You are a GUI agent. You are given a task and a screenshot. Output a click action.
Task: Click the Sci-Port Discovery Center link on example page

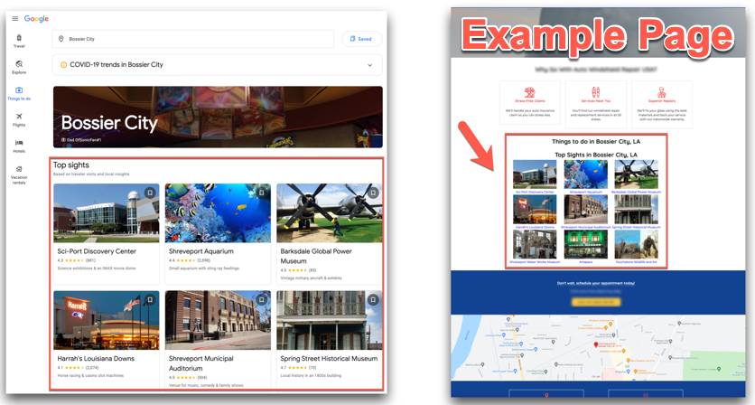535,192
